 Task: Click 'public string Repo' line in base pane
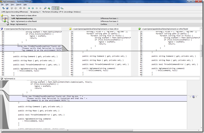click(x=103, y=60)
